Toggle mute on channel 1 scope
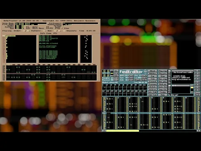The width and height of the screenshot is (201, 151). [104, 87]
